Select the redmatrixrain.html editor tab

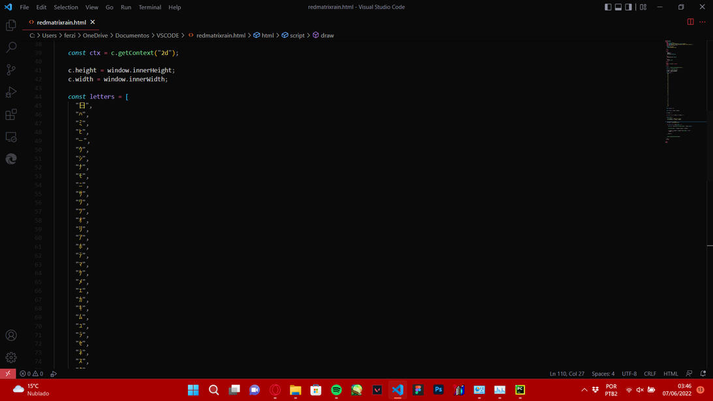coord(61,22)
